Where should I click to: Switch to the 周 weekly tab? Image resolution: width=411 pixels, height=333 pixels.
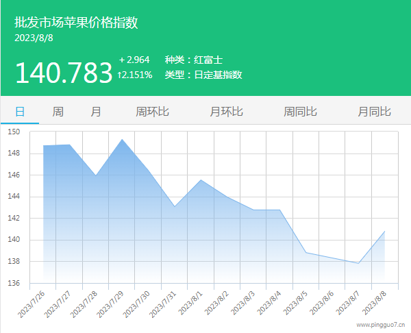tap(58, 111)
